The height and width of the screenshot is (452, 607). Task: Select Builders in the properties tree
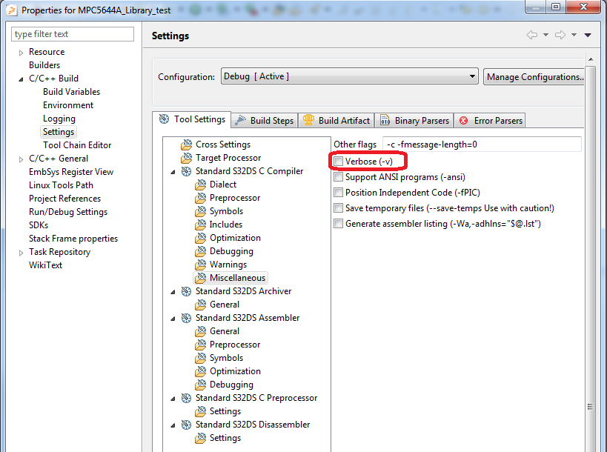point(44,65)
